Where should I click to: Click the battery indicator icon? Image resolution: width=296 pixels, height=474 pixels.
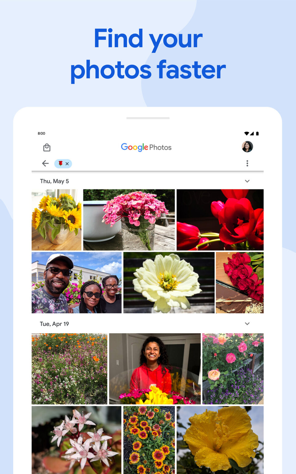(258, 133)
